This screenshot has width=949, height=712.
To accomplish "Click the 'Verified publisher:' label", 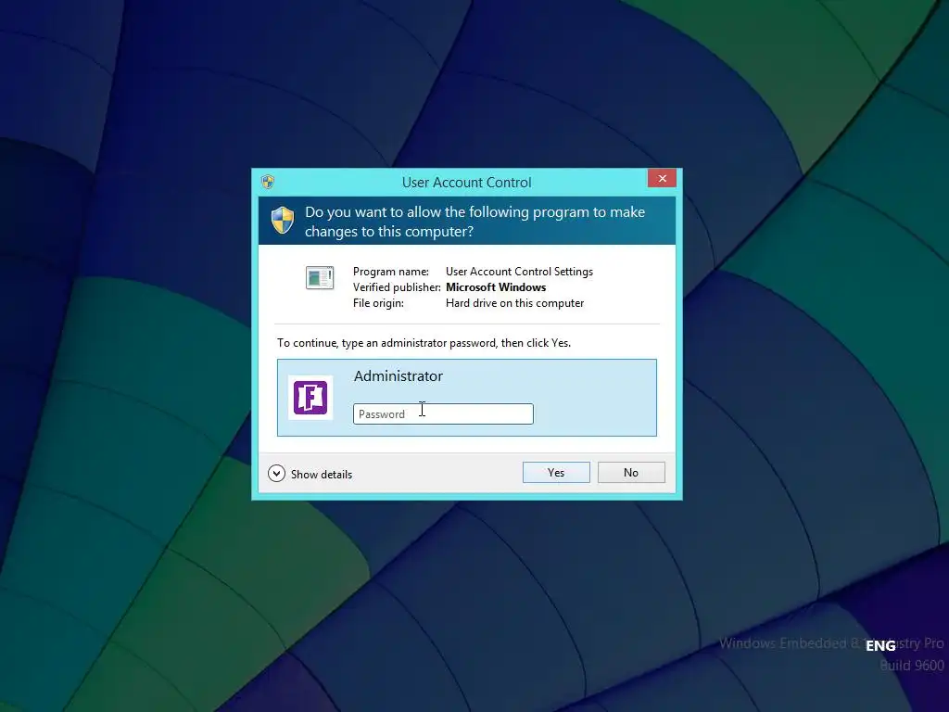I will click(397, 287).
